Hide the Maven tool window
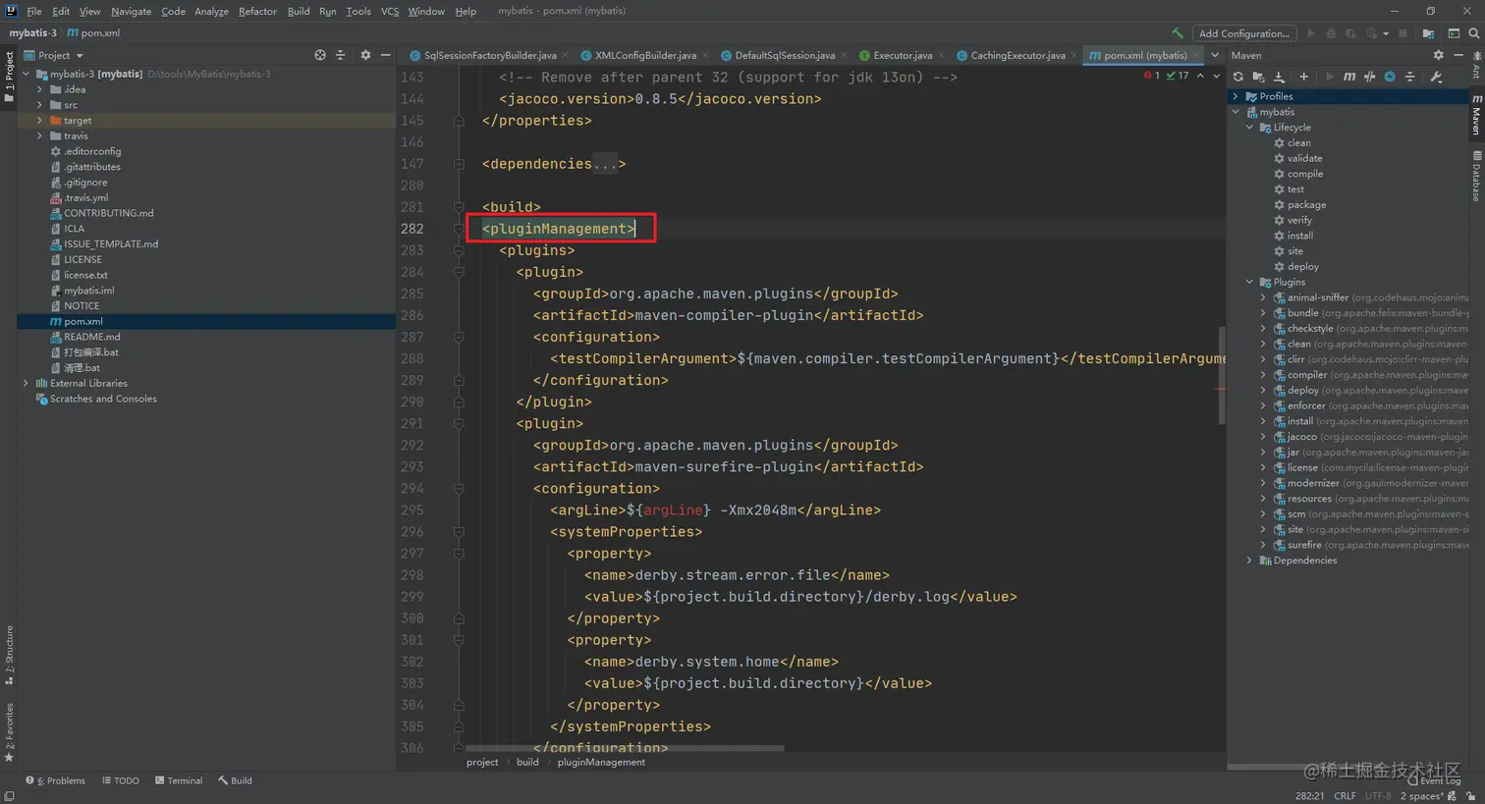 click(x=1458, y=55)
